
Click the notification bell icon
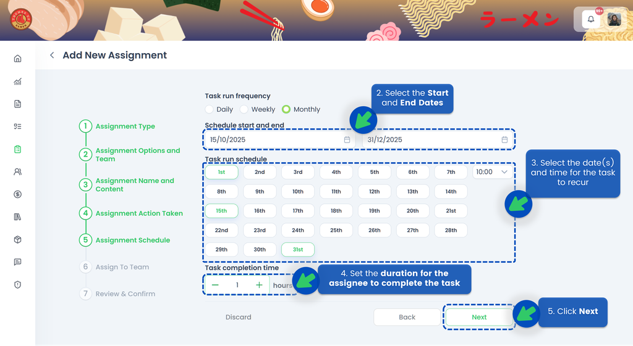591,19
